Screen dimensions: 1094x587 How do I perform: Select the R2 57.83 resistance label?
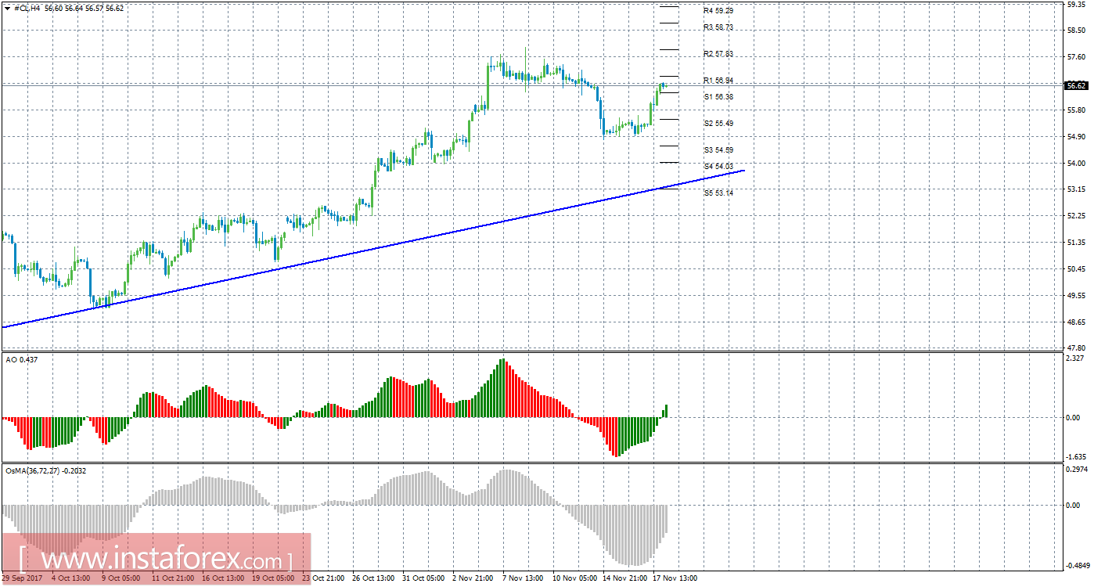point(718,54)
